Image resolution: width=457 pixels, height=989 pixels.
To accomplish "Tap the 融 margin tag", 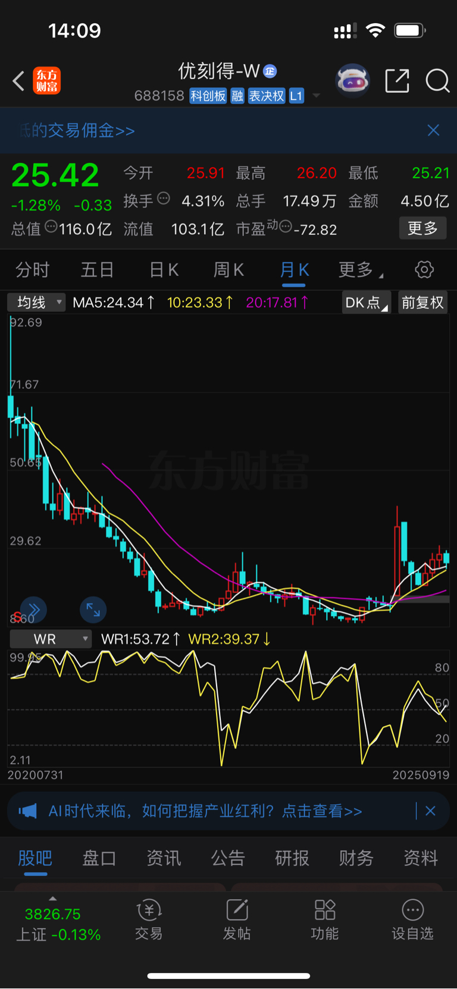I will point(237,96).
